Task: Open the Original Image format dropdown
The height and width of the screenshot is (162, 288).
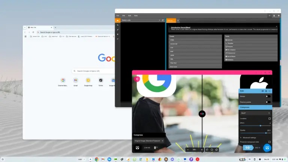Action: 149,141
